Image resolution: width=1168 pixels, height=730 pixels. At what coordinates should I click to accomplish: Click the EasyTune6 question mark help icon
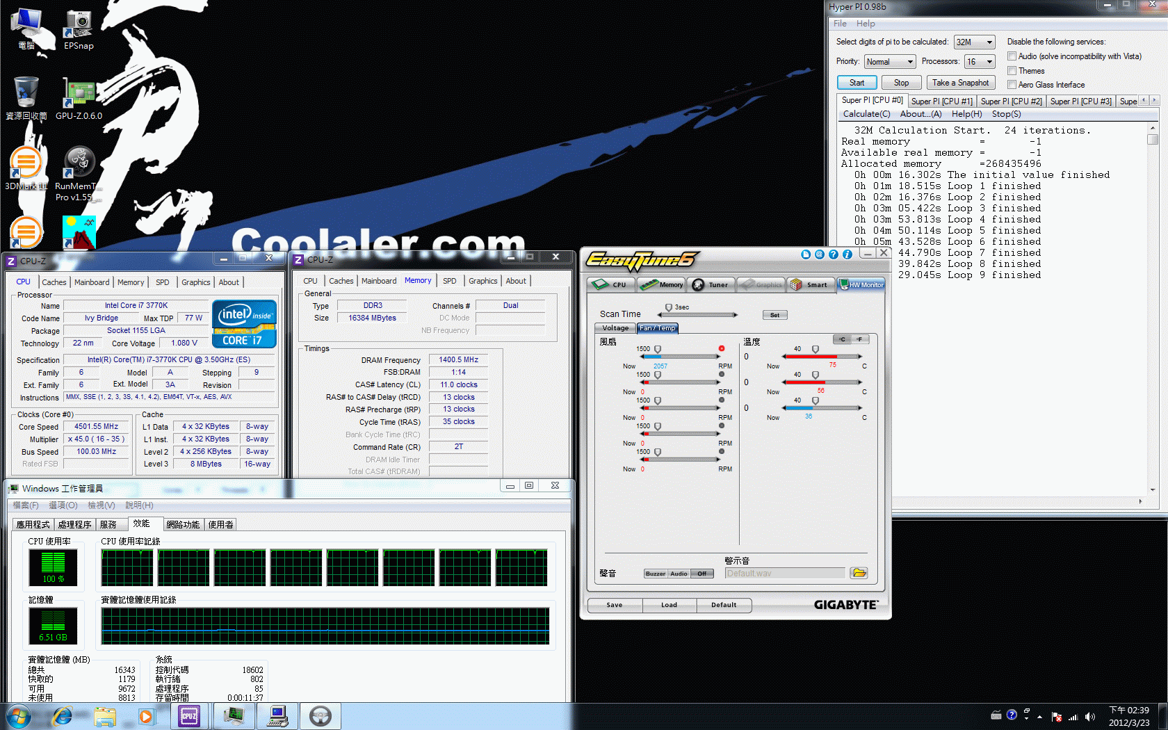(x=834, y=254)
